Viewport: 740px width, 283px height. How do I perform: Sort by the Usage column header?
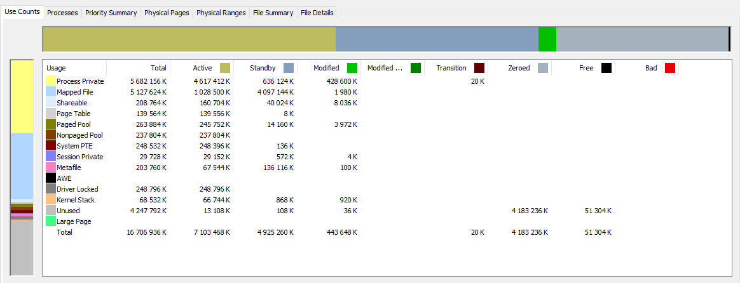pyautogui.click(x=56, y=68)
